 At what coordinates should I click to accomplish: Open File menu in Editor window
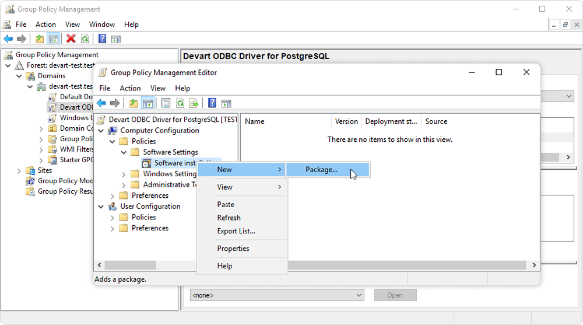point(104,88)
